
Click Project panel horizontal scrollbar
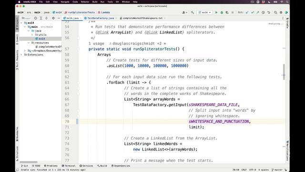tap(29, 162)
